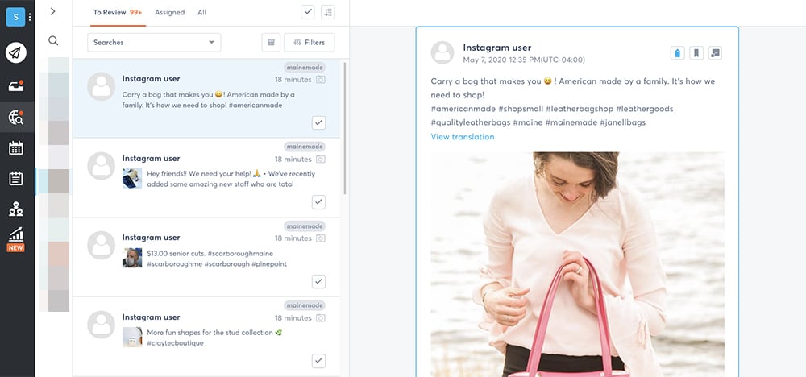806x377 pixels.
Task: Open the '$13.00 senior cuts' post thumbnail
Action: (132, 258)
